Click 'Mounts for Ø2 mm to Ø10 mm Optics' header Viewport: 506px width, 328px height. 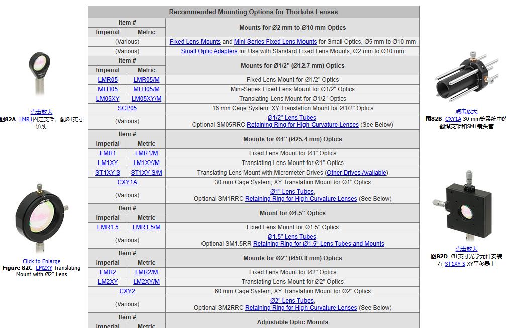(292, 28)
